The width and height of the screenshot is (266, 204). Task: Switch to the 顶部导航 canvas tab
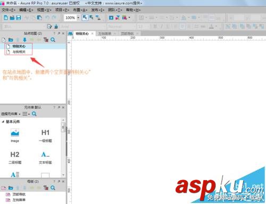pos(127,34)
